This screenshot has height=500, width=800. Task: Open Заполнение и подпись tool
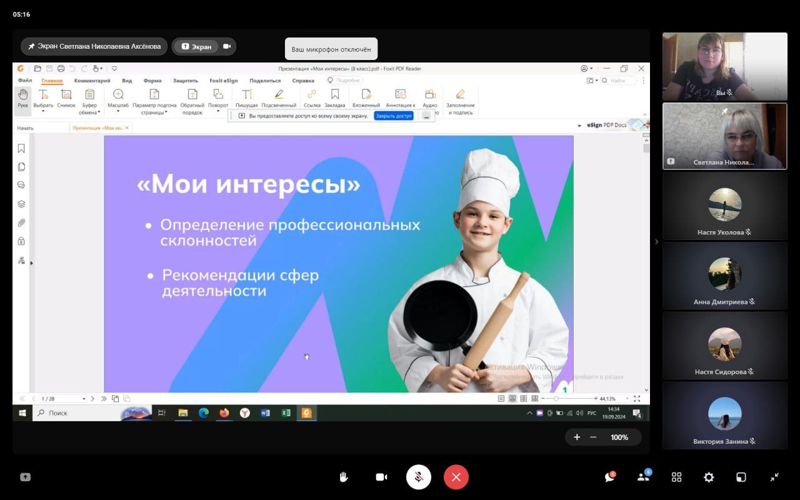pyautogui.click(x=461, y=101)
